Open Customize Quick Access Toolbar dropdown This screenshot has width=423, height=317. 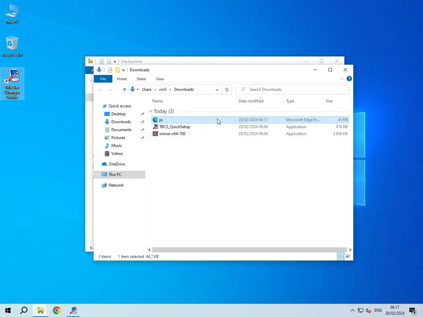[x=123, y=70]
